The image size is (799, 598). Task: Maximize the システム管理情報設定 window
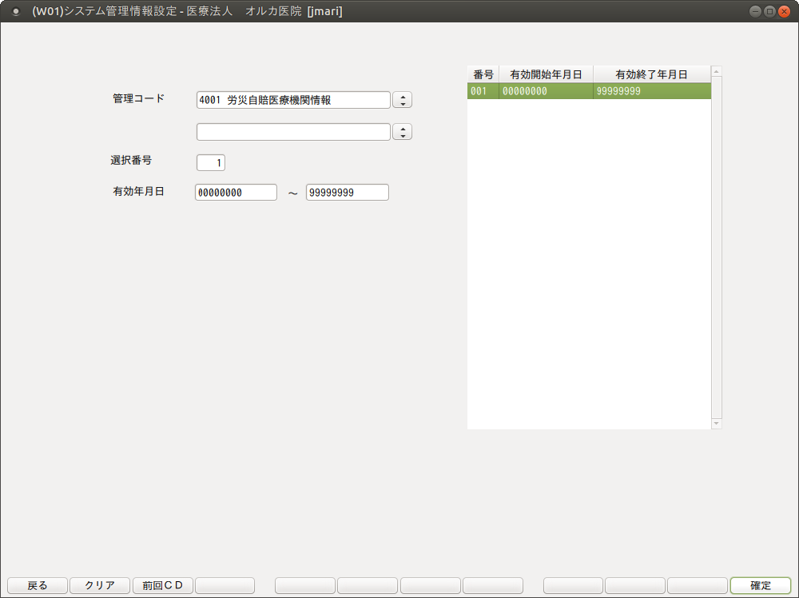769,11
